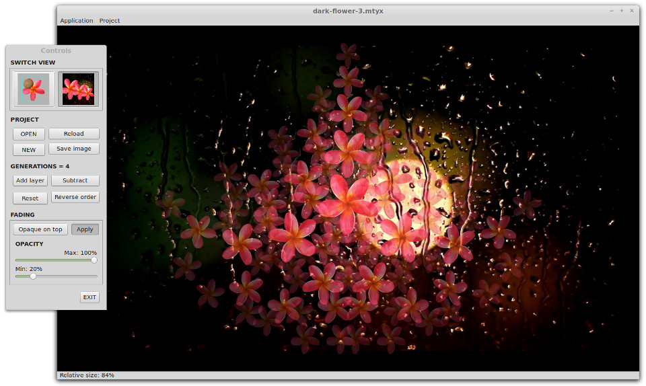Subtract a generation layer
The height and width of the screenshot is (386, 646).
(75, 180)
